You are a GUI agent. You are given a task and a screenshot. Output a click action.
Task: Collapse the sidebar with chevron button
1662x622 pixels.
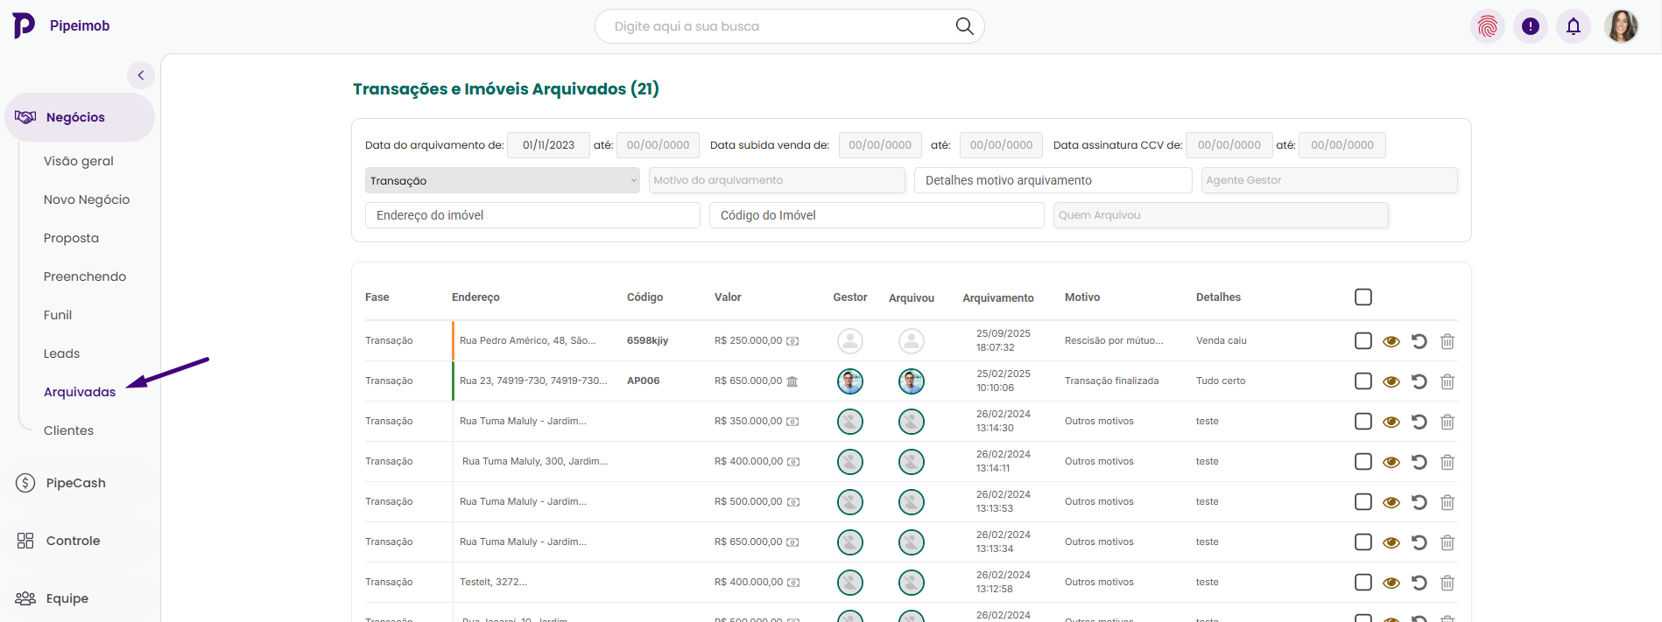tap(141, 75)
